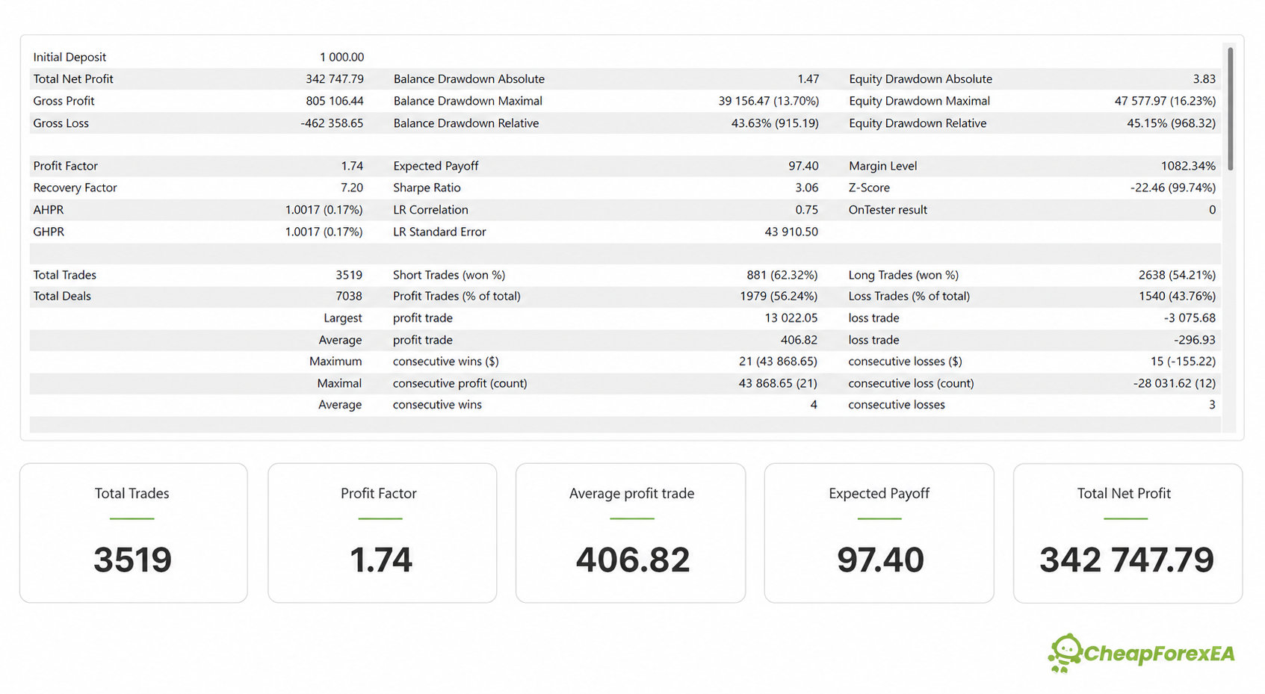This screenshot has width=1265, height=694.
Task: Click the Gross Profit label
Action: tap(64, 101)
